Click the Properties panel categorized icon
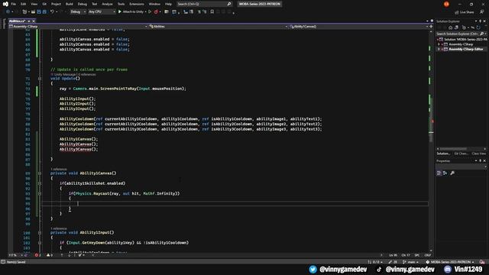Screen dimensions: 489x275 tap(439, 173)
